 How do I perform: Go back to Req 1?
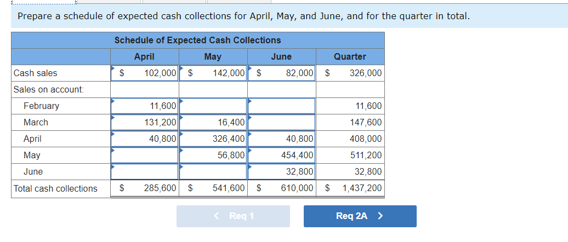[x=233, y=216]
